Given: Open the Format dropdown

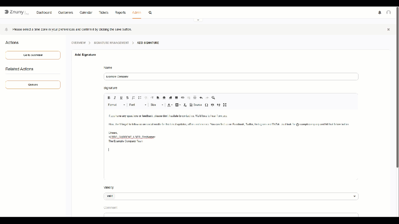Looking at the screenshot, I should point(116,105).
